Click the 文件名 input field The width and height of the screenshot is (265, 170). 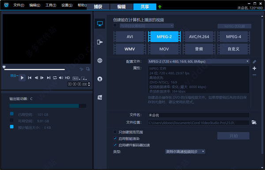(199, 115)
